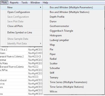Screen dimensions: 105x96
Task: Create a new Pie plot
Action: coord(51,49)
